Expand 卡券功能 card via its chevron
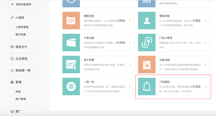 130,43
